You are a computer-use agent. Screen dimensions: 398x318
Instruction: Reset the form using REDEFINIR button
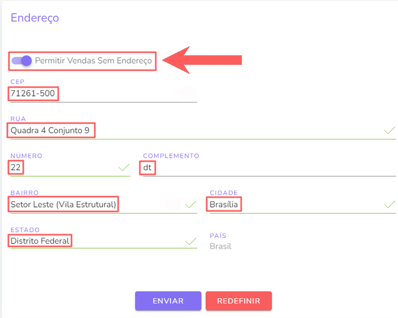click(238, 301)
